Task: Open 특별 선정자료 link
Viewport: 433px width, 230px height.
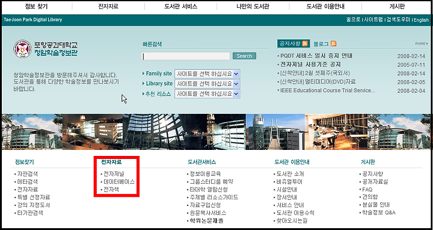Action: pyautogui.click(x=34, y=197)
